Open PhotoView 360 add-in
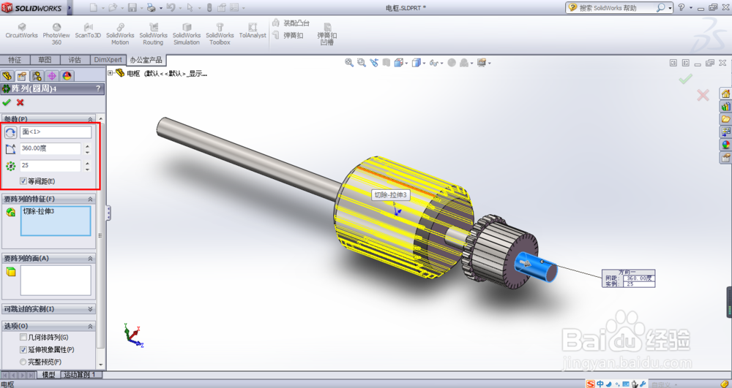732x388 pixels. (x=56, y=34)
